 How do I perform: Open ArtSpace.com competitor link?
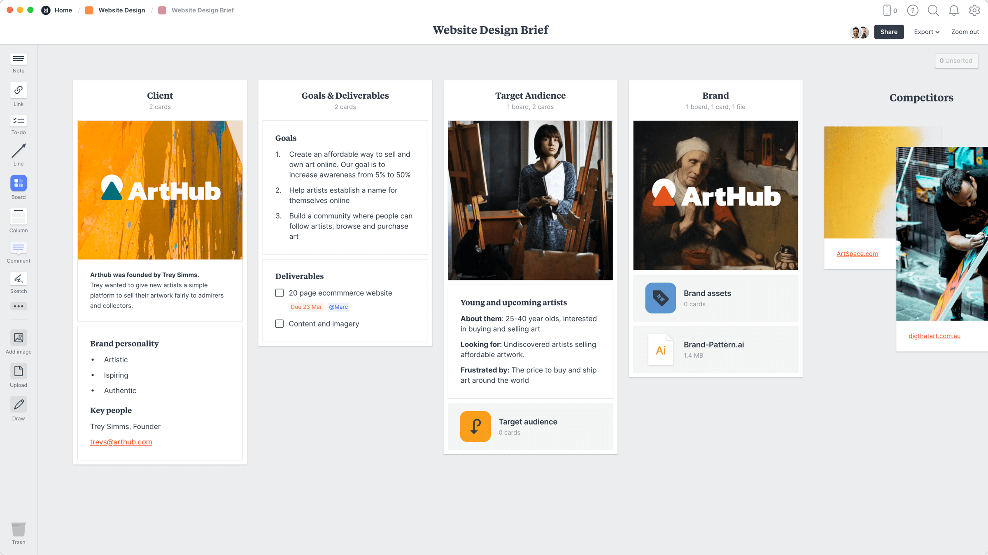pos(857,253)
